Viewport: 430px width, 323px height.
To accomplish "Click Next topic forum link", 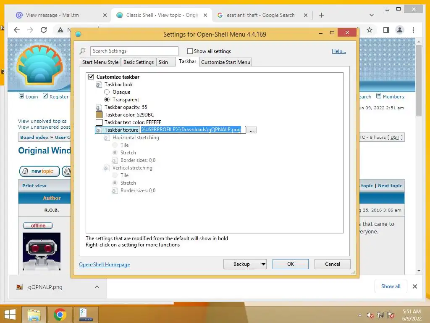I will pyautogui.click(x=390, y=185).
